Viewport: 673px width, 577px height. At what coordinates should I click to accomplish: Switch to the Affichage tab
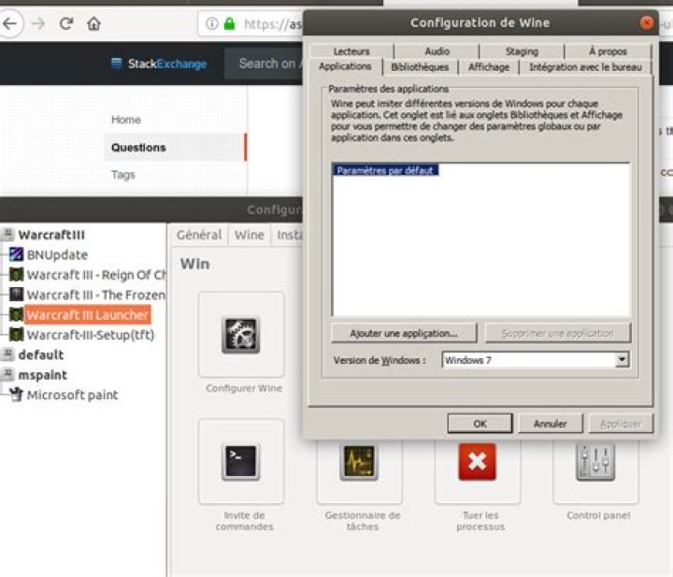[489, 67]
